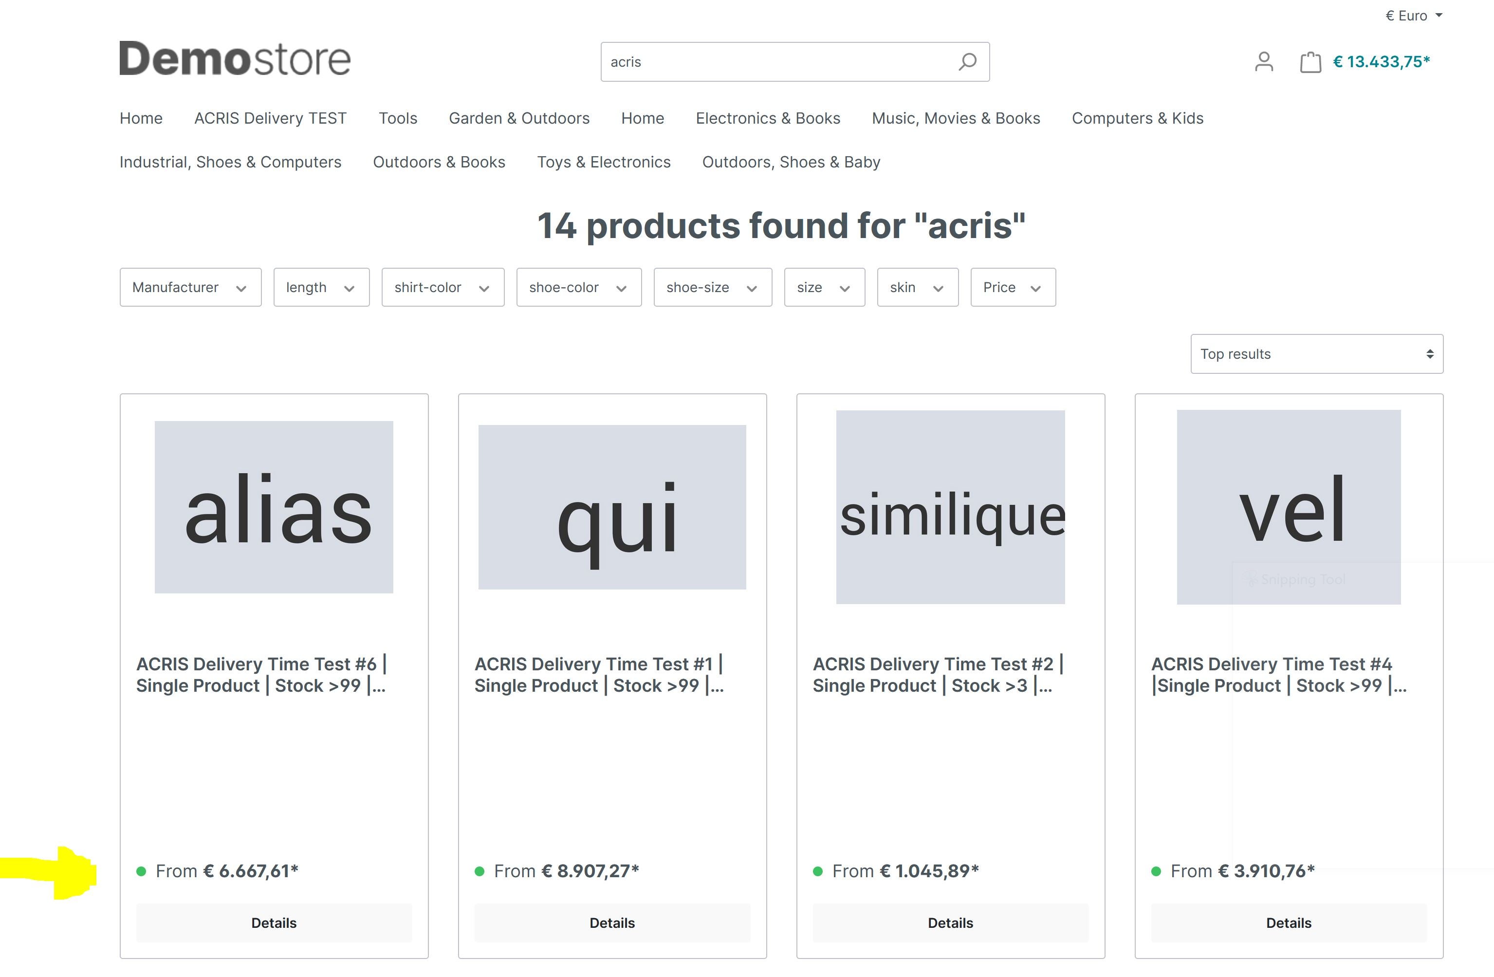This screenshot has height=977, width=1494.
Task: Open ACRIS Delivery Time Test #4 title link
Action: pos(1279,675)
